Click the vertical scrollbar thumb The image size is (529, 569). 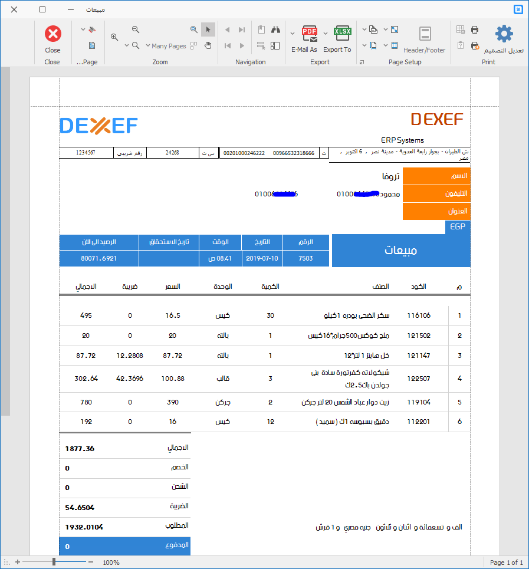(x=5, y=242)
